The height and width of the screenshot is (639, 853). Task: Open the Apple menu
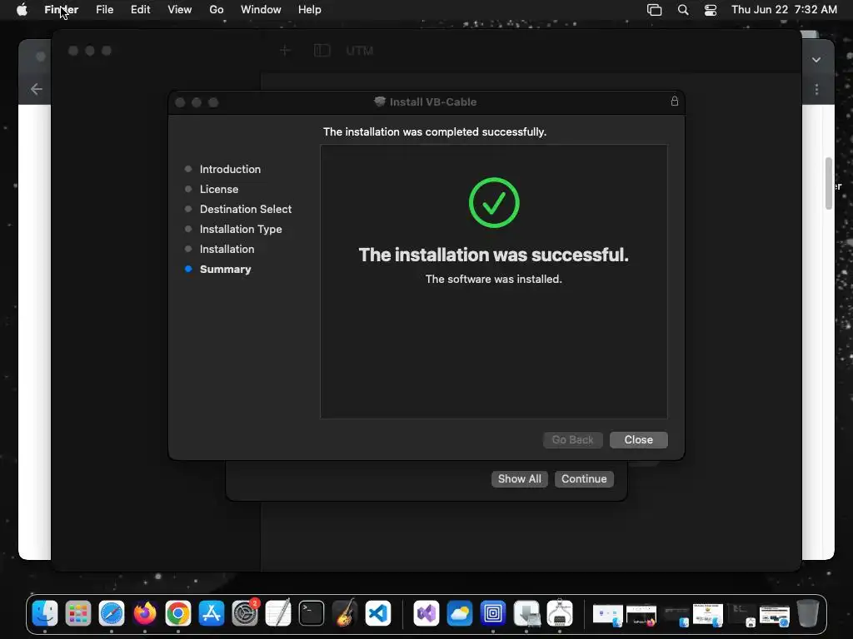click(x=22, y=10)
